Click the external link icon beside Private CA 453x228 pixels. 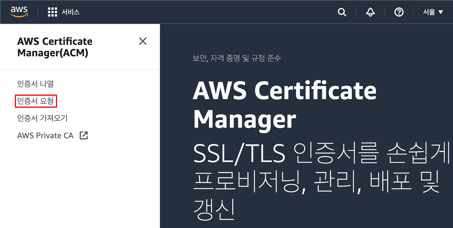tap(84, 135)
